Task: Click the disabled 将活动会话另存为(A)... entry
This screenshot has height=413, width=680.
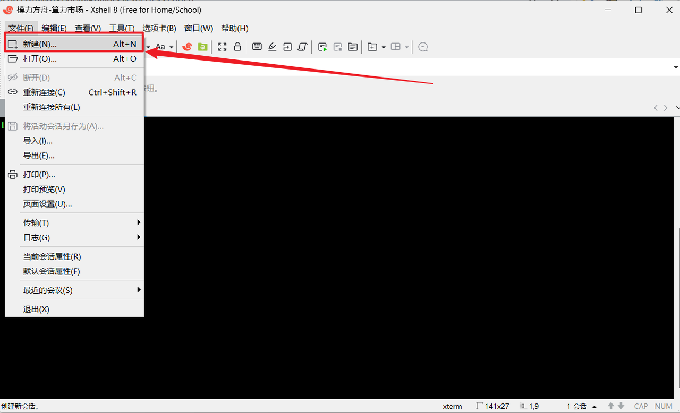Action: coord(74,126)
